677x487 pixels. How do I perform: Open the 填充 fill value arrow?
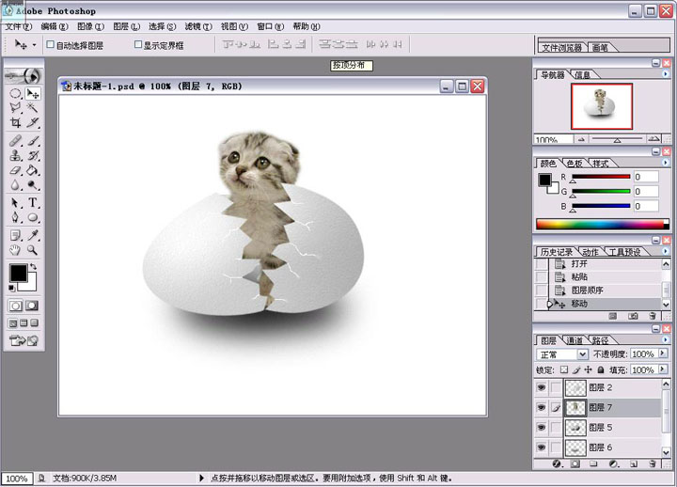point(663,369)
